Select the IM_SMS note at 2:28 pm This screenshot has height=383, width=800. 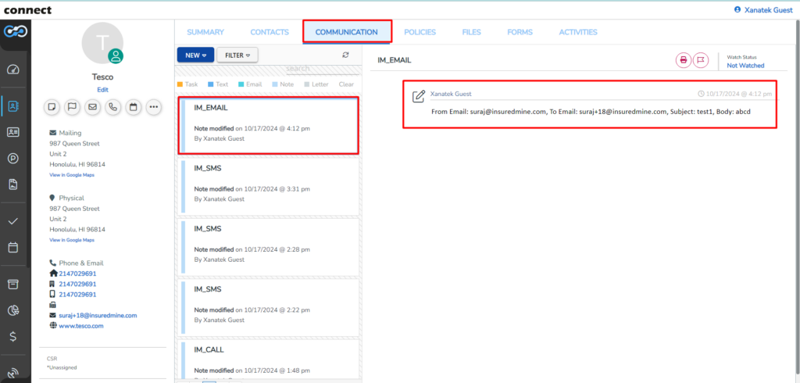coord(268,248)
